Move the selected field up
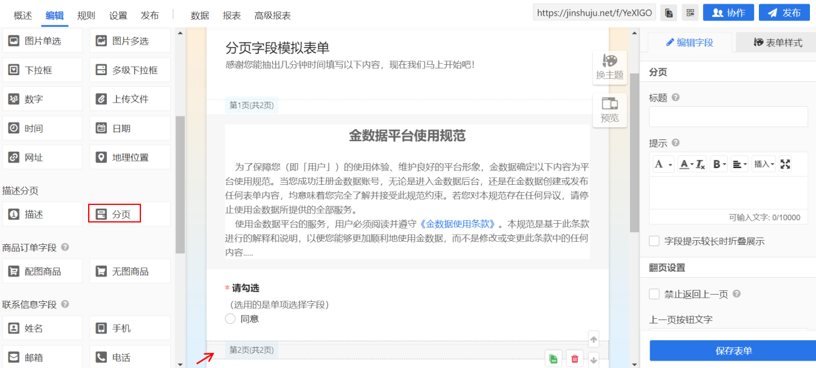Image resolution: width=816 pixels, height=368 pixels. click(594, 340)
